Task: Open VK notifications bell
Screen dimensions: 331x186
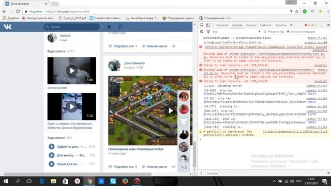Action: click(x=109, y=27)
